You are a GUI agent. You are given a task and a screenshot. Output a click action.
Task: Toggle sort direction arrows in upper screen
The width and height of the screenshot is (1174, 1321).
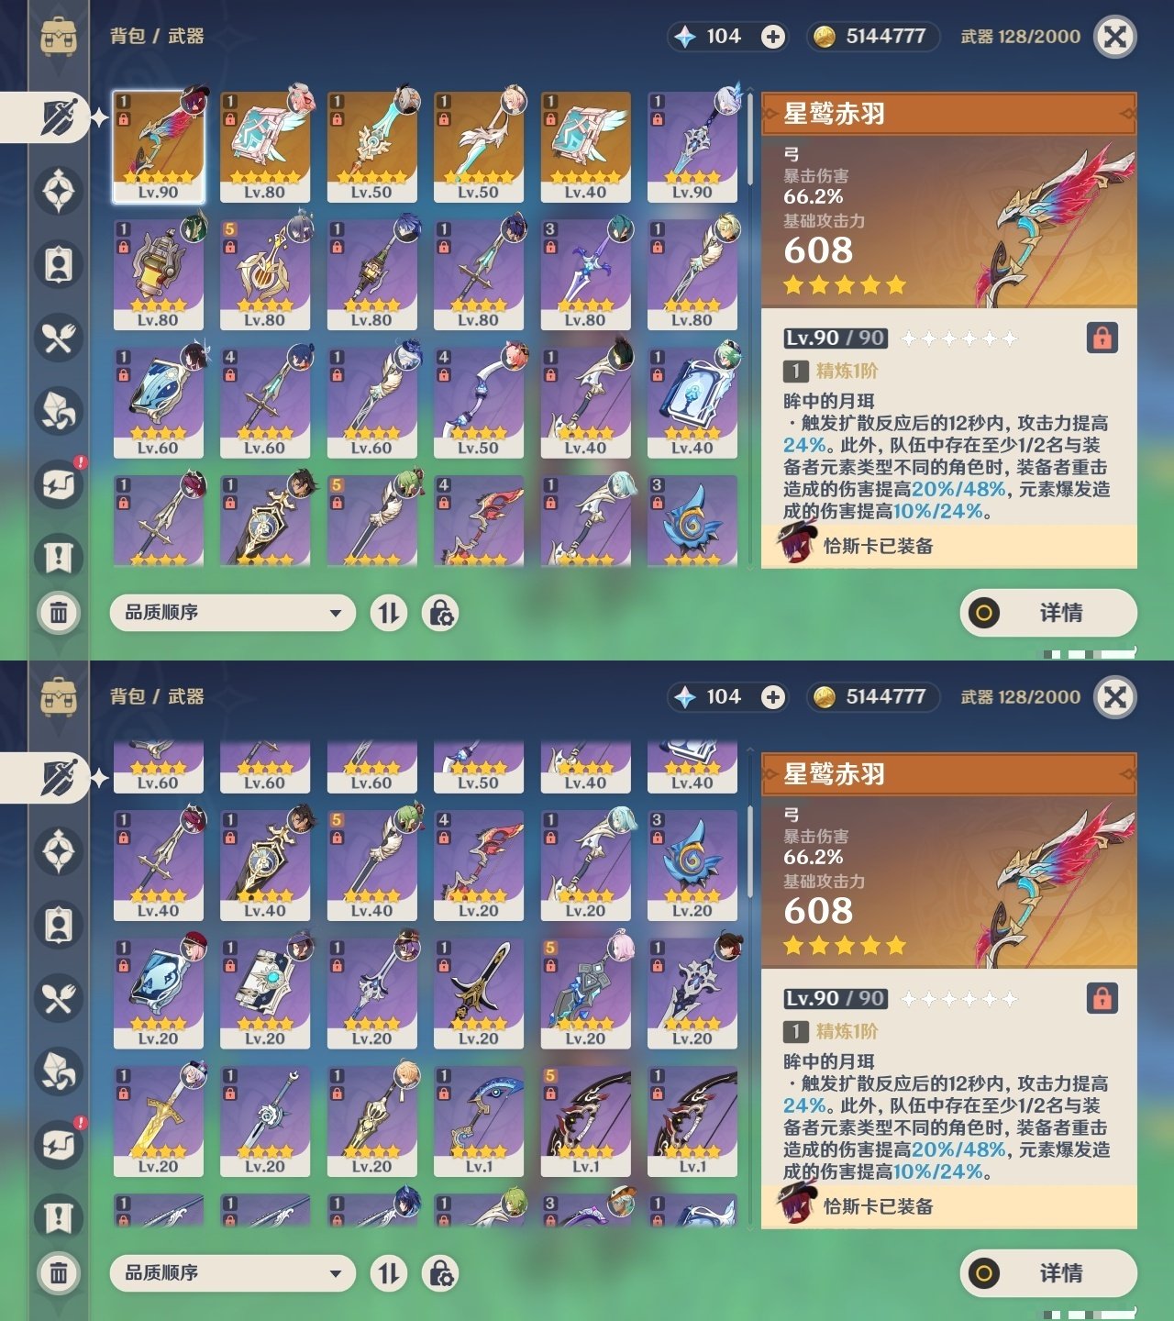[389, 612]
